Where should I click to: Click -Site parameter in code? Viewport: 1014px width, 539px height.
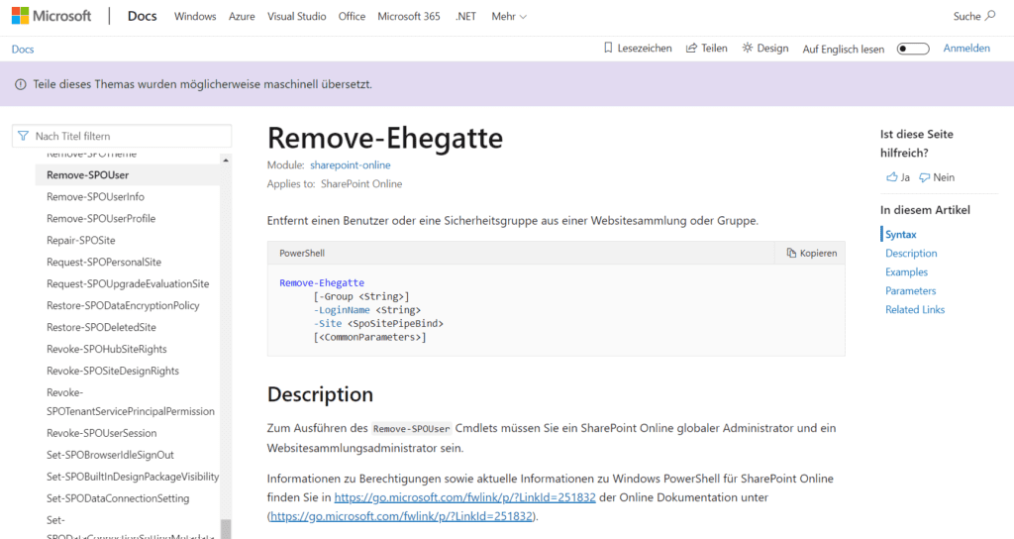point(327,324)
